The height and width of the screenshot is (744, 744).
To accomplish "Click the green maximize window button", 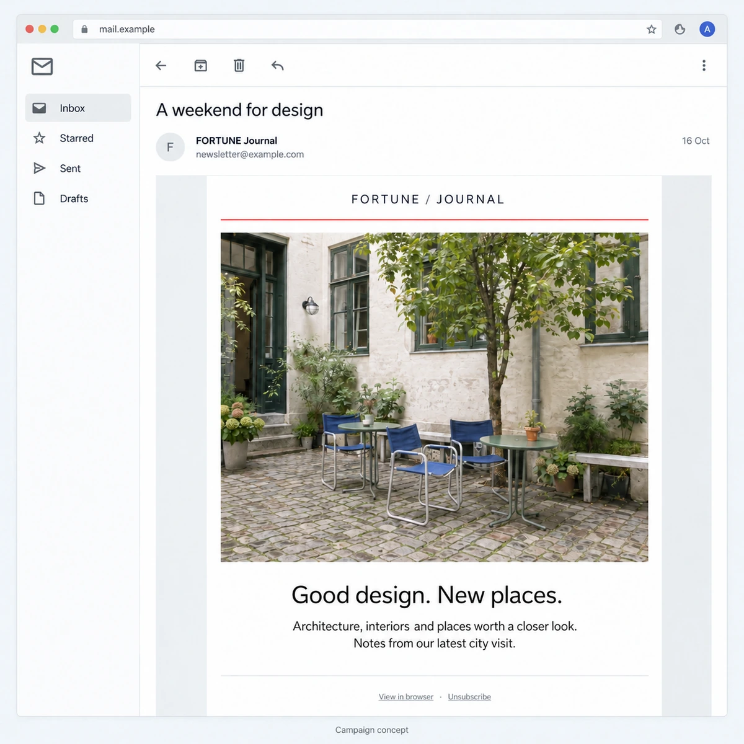I will (x=55, y=29).
